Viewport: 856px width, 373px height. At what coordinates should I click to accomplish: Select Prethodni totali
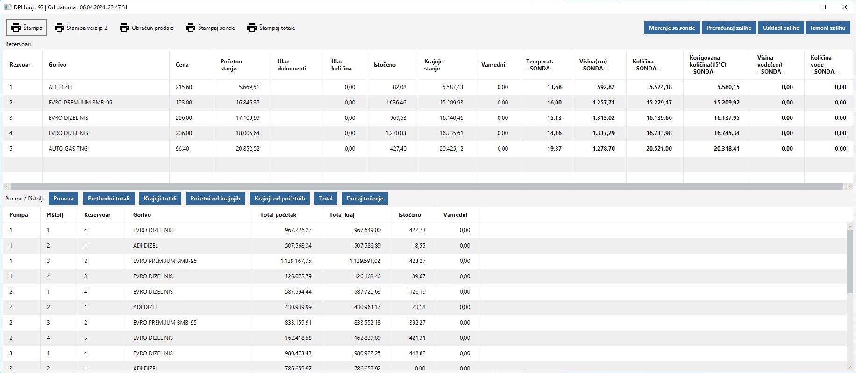pyautogui.click(x=109, y=199)
